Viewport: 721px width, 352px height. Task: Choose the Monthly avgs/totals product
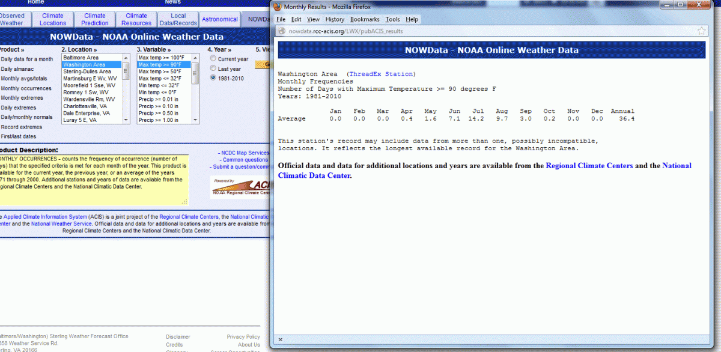coord(24,79)
